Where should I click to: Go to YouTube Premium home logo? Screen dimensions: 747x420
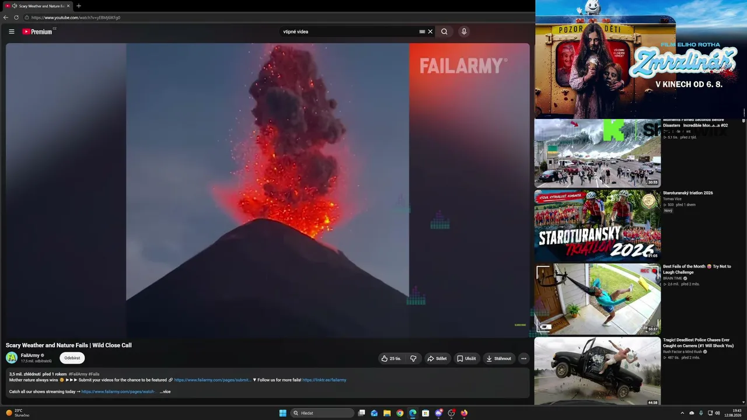pos(38,32)
